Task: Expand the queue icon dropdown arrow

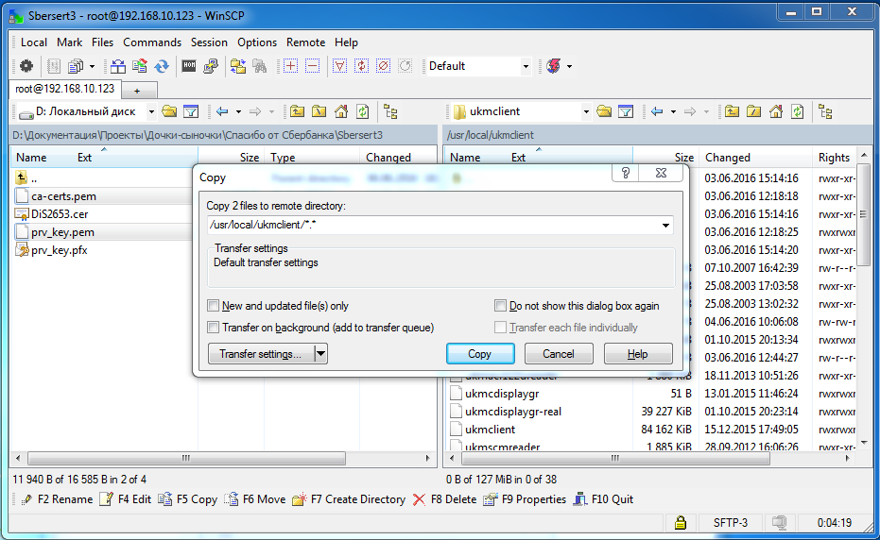Action: coord(92,66)
